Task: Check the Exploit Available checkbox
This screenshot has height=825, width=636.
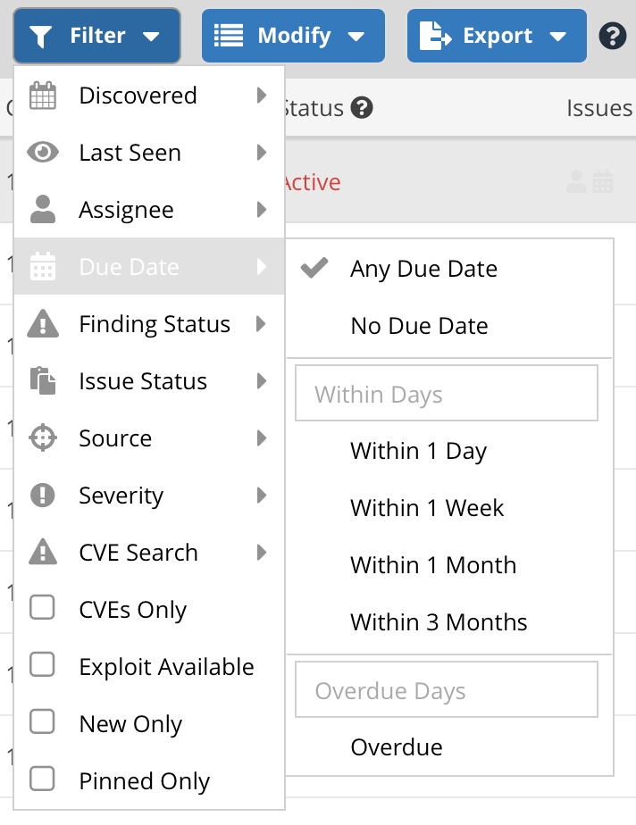Action: coord(42,664)
